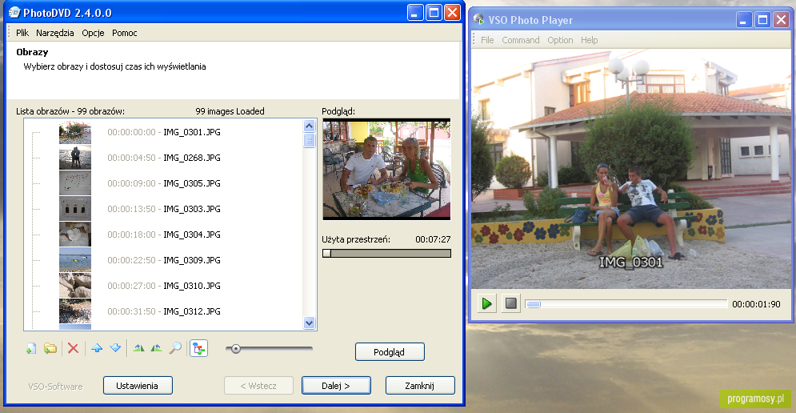
Task: Click the add folder of images icon
Action: (50, 348)
